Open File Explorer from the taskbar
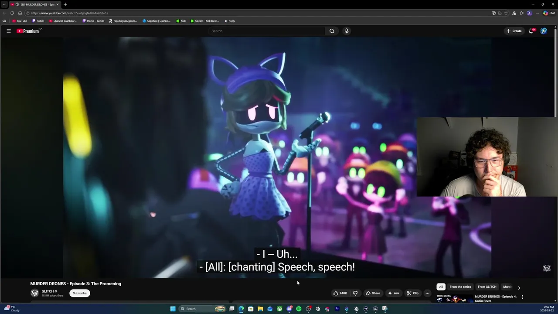The width and height of the screenshot is (558, 314). click(260, 309)
